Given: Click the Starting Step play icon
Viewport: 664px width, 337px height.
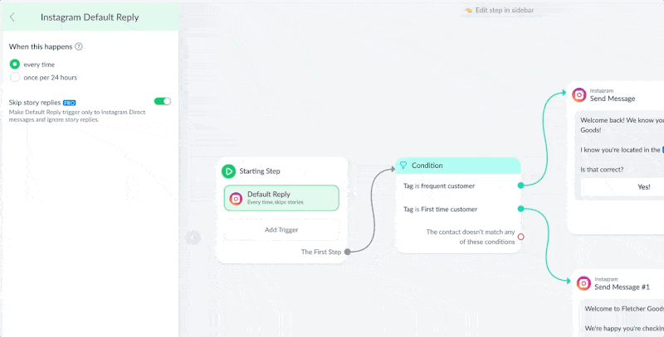Looking at the screenshot, I should (229, 171).
